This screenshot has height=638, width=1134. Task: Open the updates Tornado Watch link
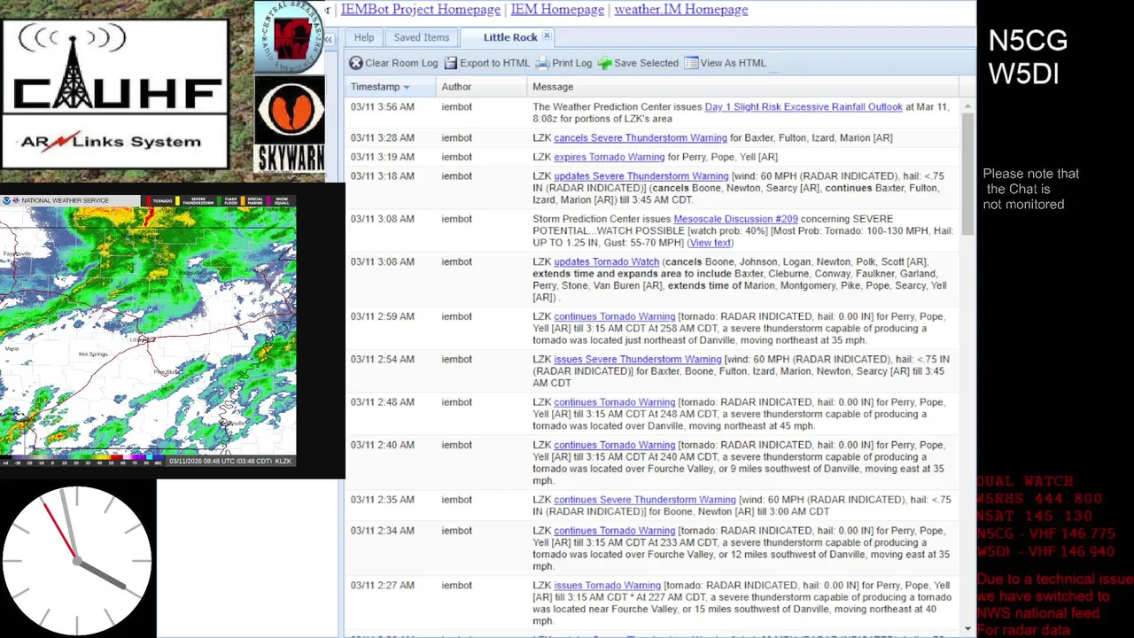pos(607,262)
